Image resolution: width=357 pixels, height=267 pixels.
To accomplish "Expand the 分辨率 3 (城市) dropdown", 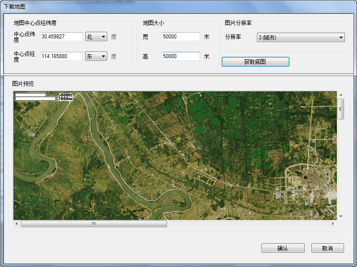I will pos(301,38).
